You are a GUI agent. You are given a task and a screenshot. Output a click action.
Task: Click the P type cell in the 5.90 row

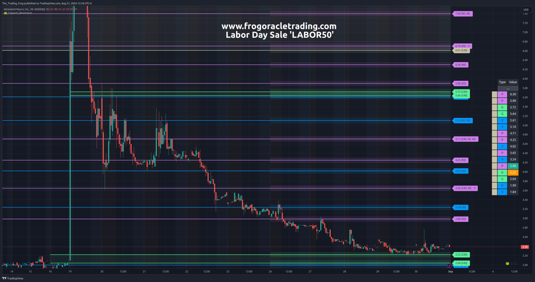click(502, 101)
